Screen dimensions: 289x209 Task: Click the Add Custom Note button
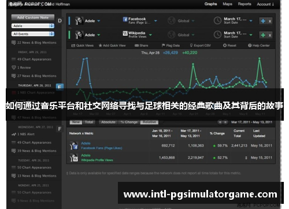pyautogui.click(x=33, y=17)
